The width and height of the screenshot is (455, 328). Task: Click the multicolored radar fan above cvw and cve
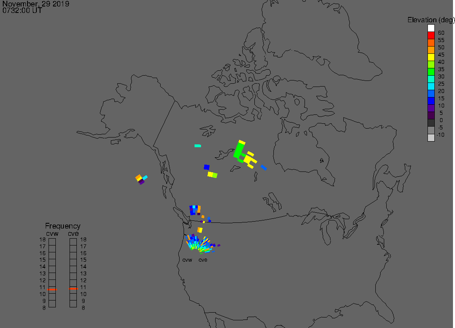[x=202, y=244]
